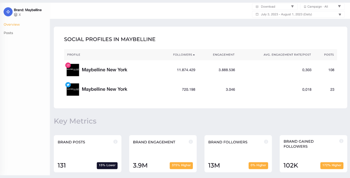Click the 172% Higher badge
350x178 pixels.
pyautogui.click(x=332, y=166)
